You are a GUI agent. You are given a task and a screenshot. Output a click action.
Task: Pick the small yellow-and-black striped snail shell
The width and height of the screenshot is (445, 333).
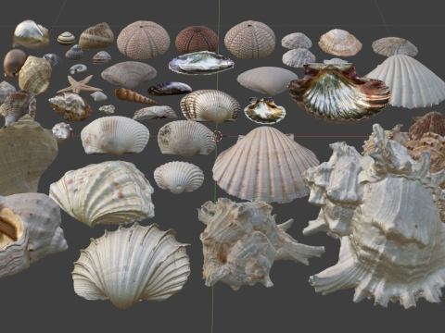point(66,39)
